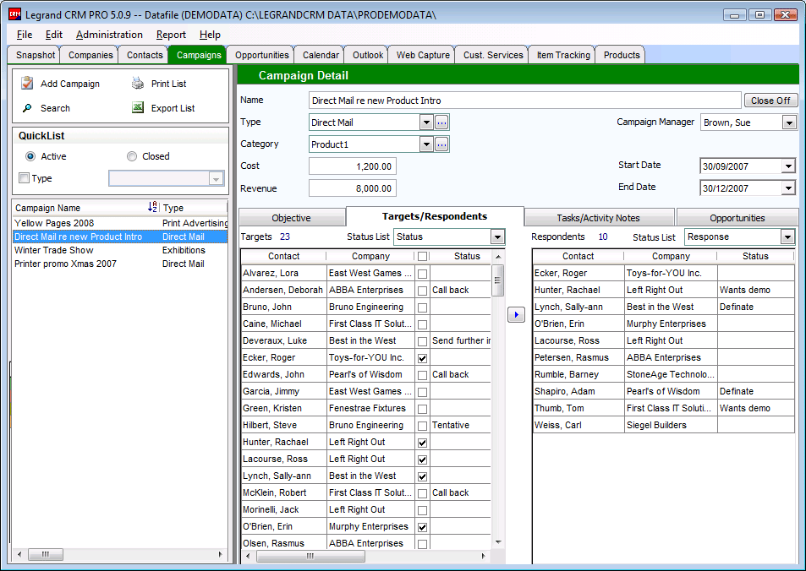Viewport: 806px width, 571px height.
Task: Click respondent Shapiro, Adam in the list
Action: [564, 391]
